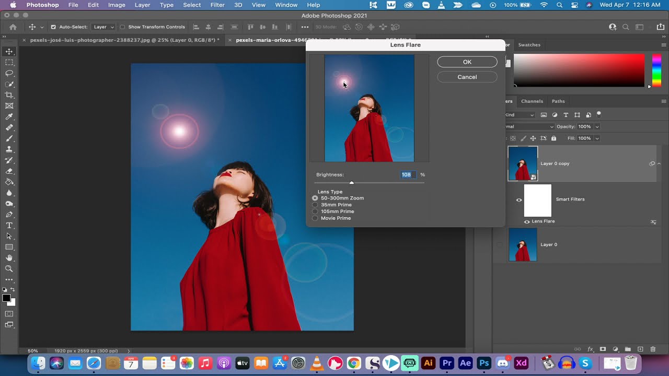
Task: Select the Eyedropper tool
Action: (9, 116)
